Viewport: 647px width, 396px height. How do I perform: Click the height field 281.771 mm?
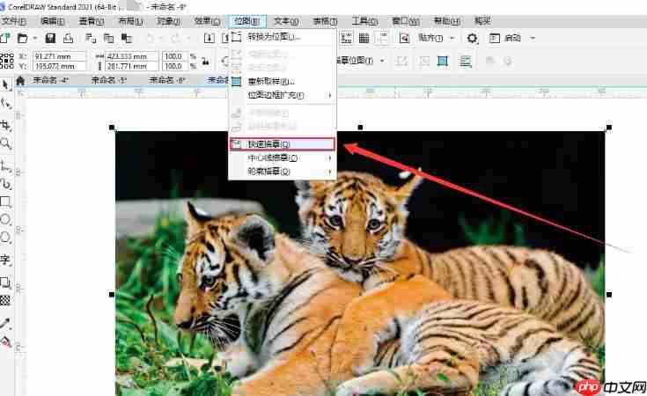click(132, 66)
